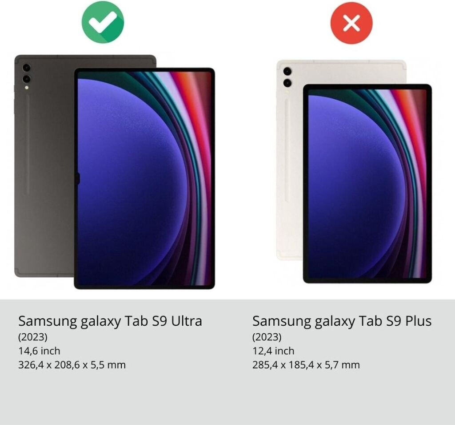455x425 pixels.
Task: Click '285,4 x 185,4 x 5,7 mm' dimensions
Action: tap(306, 364)
